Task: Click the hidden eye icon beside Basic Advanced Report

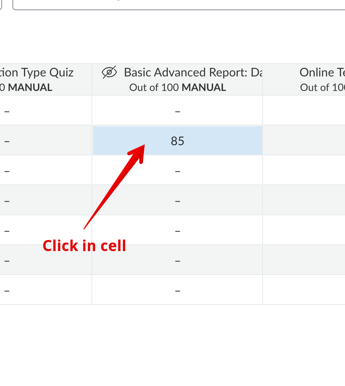Action: [x=109, y=73]
